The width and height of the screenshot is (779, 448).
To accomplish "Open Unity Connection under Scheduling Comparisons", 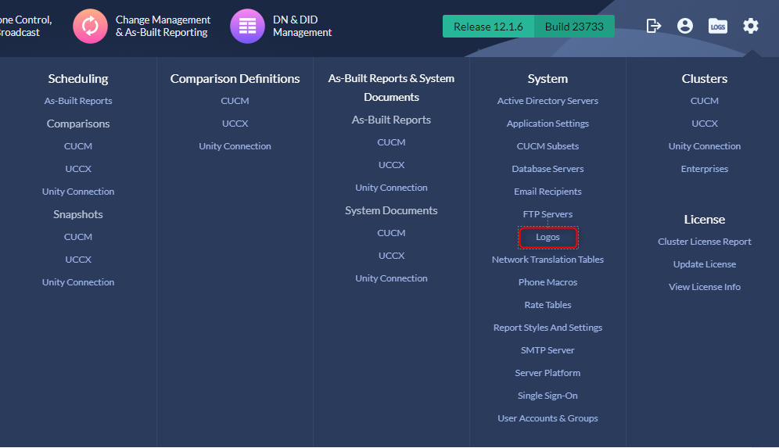I will [x=78, y=192].
